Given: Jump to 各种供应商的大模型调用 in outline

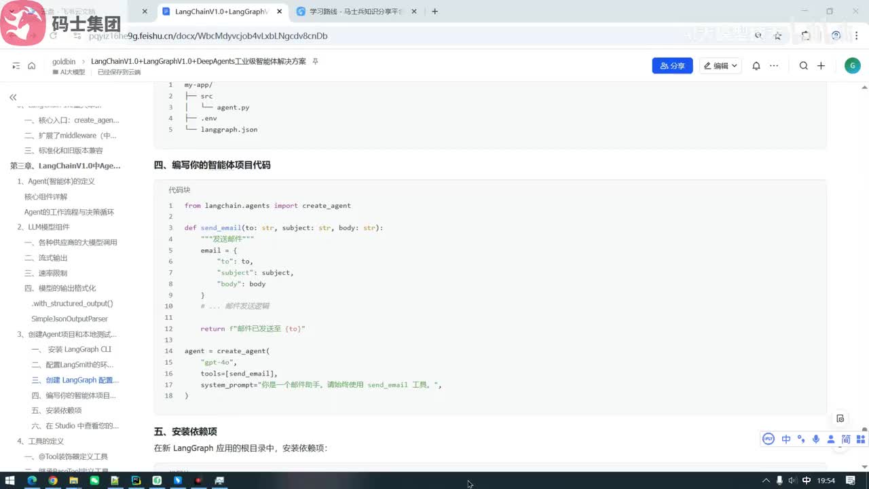Looking at the screenshot, I should (x=71, y=242).
